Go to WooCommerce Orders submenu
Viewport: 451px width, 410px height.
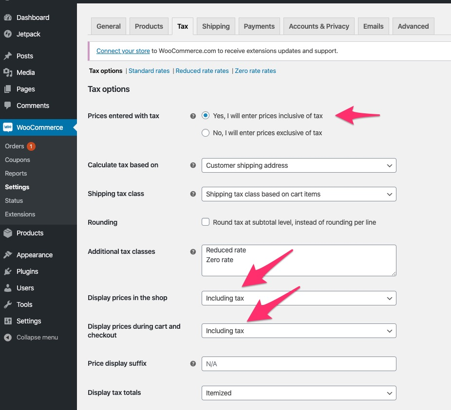15,146
